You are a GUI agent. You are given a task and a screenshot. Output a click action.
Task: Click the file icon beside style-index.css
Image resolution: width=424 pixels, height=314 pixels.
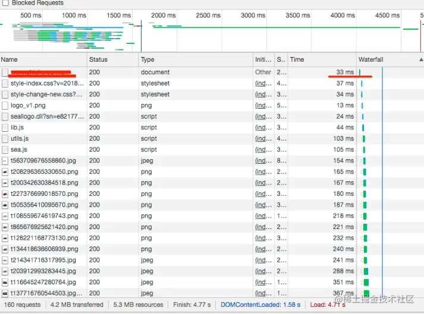5,84
